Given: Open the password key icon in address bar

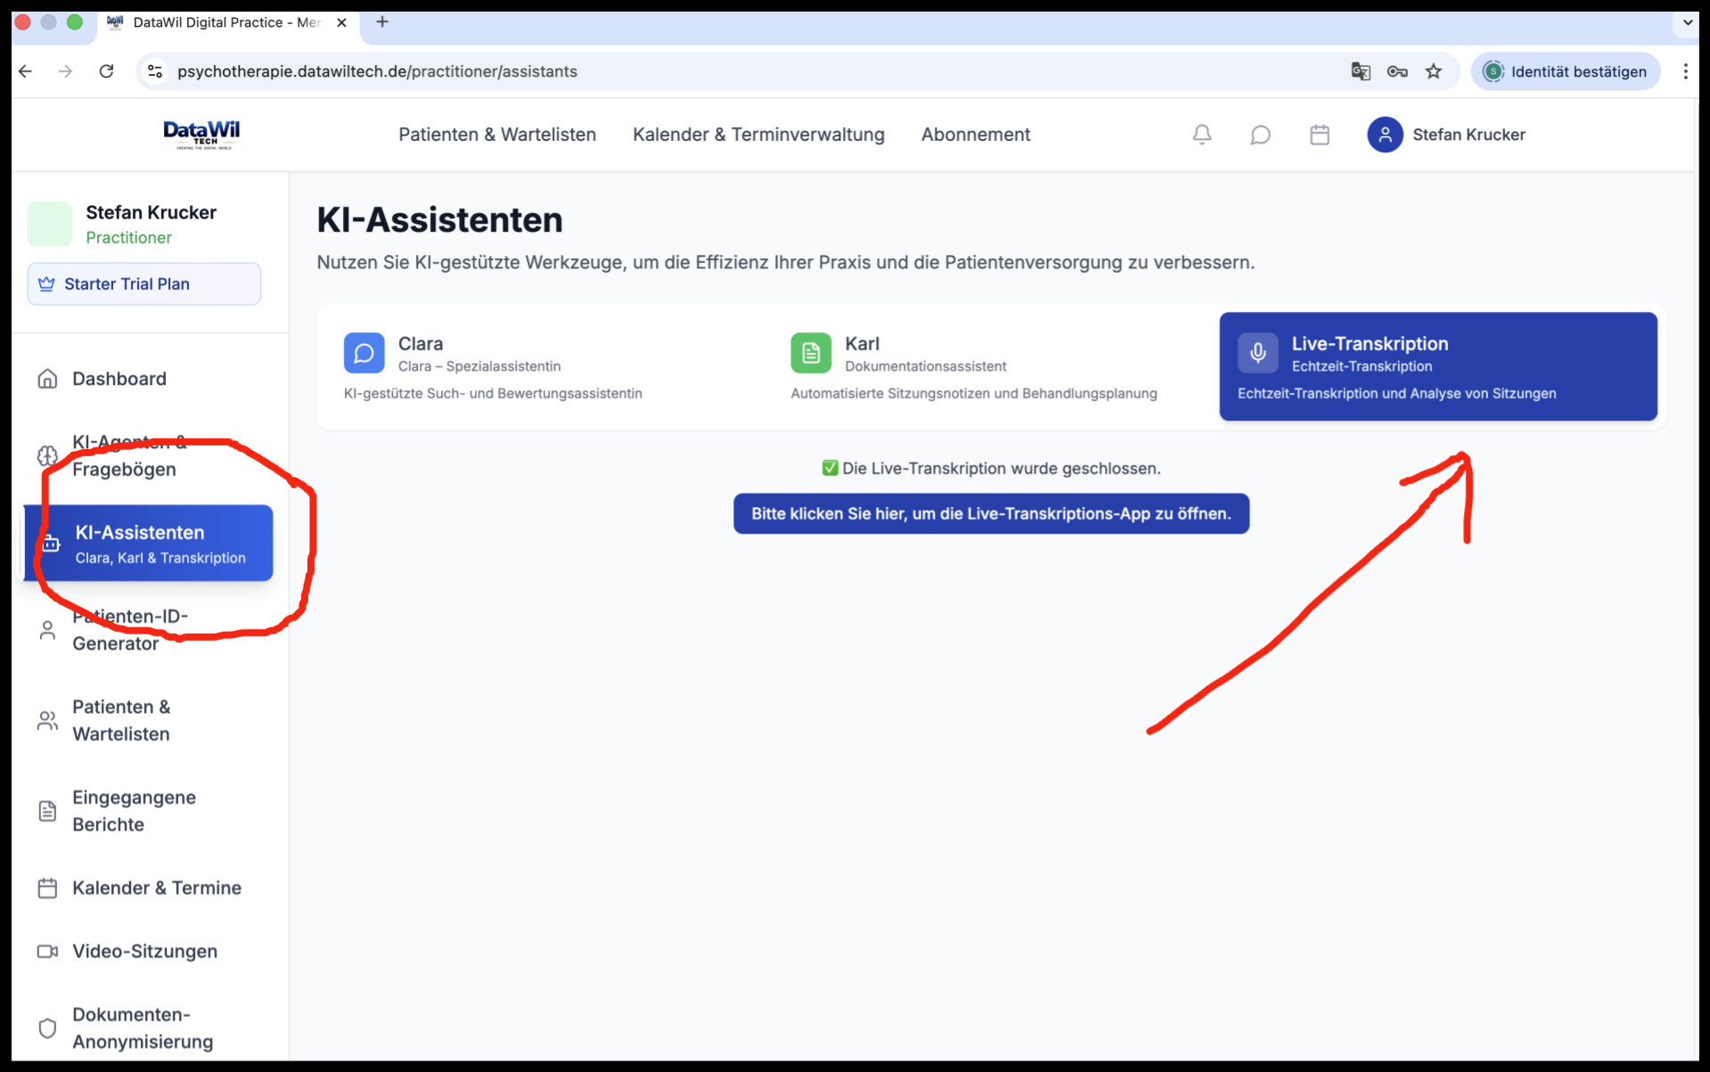Looking at the screenshot, I should (x=1396, y=71).
